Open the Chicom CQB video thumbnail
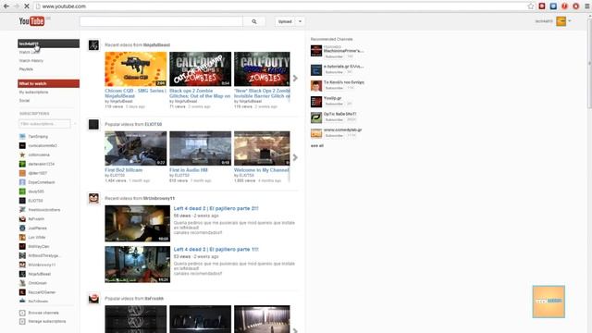The height and width of the screenshot is (333, 592). (136, 69)
